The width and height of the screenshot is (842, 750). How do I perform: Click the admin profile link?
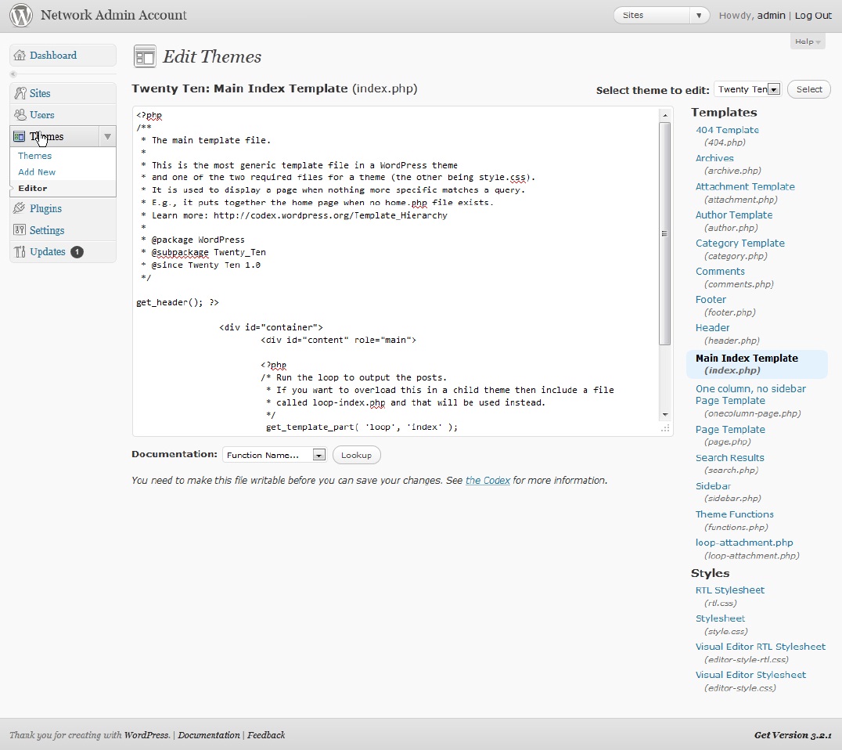[x=771, y=16]
